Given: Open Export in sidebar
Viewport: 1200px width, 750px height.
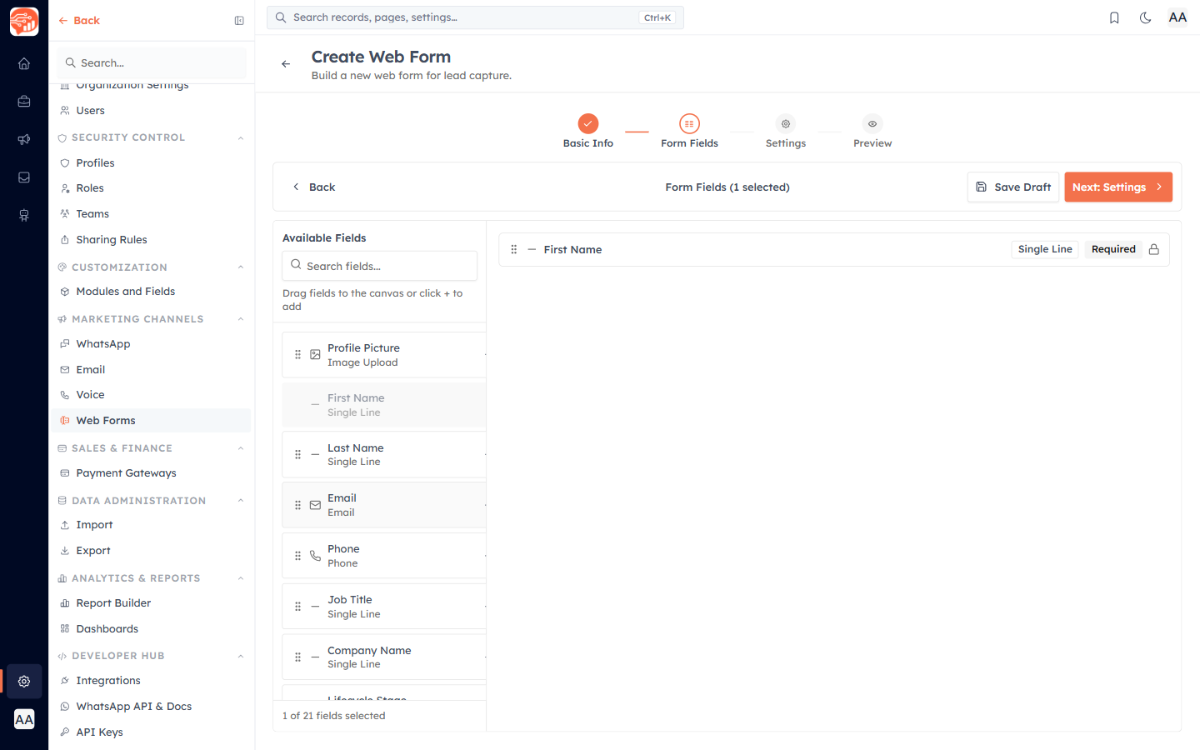Looking at the screenshot, I should pos(151,551).
